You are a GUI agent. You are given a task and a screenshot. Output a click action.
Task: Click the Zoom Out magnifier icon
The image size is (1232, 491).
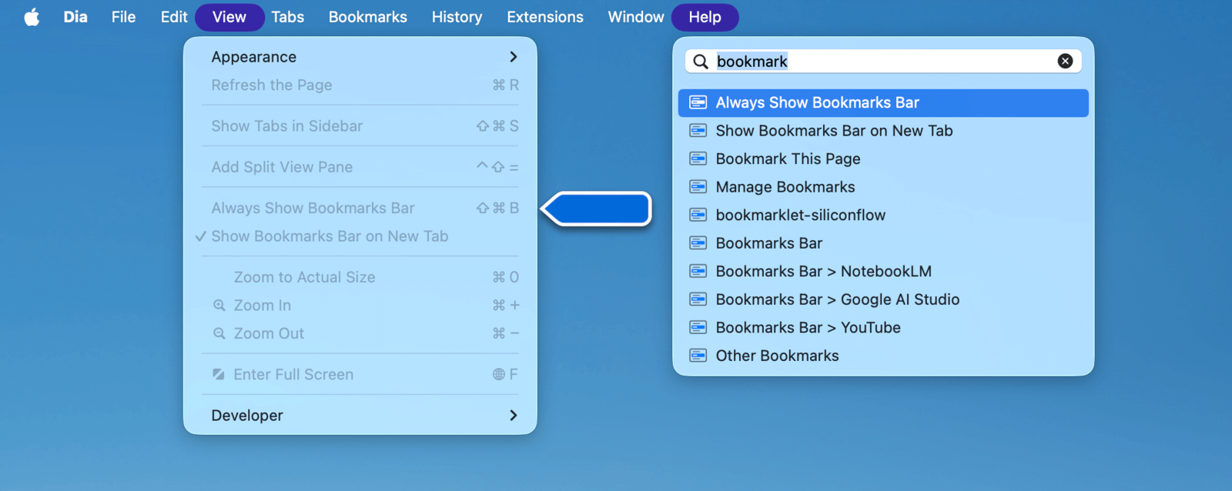(x=219, y=333)
